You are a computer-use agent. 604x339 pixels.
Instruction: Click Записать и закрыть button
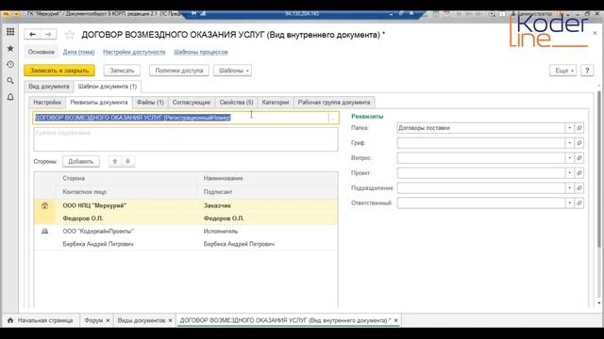pyautogui.click(x=59, y=71)
